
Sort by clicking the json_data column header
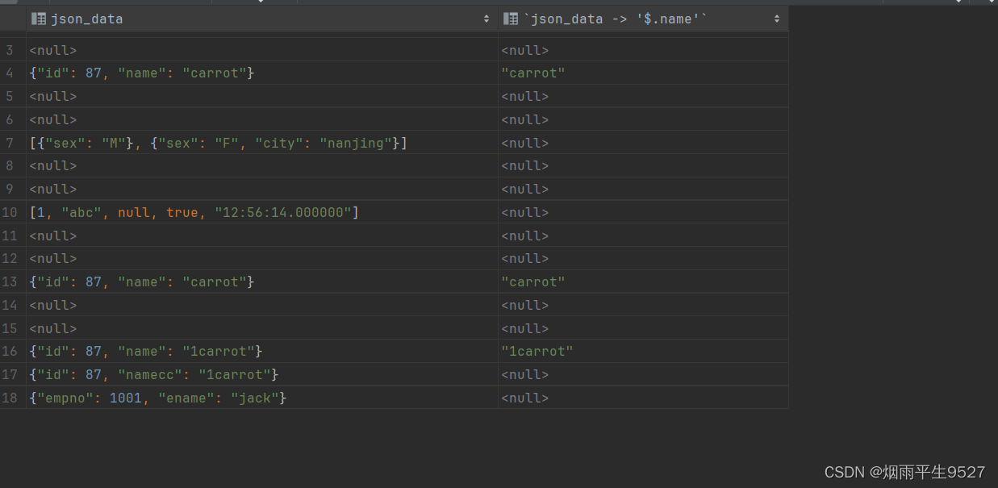point(89,18)
